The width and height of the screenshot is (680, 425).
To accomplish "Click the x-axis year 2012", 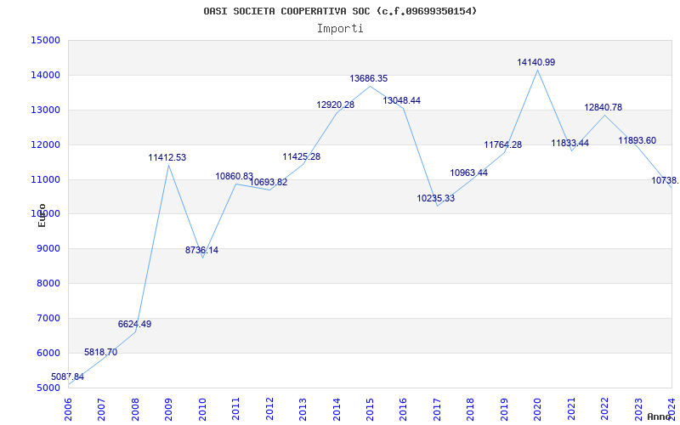I will [x=269, y=410].
